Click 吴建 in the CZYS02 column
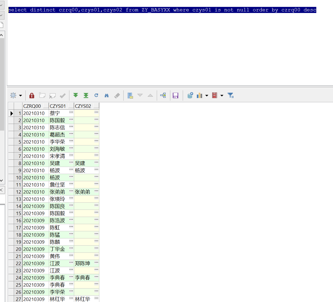 86,163
